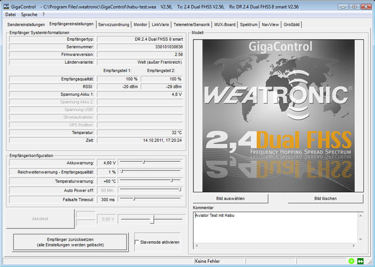Click the Keine Fehler status bar entry
Screen dimensions: 375x267
click(219, 261)
